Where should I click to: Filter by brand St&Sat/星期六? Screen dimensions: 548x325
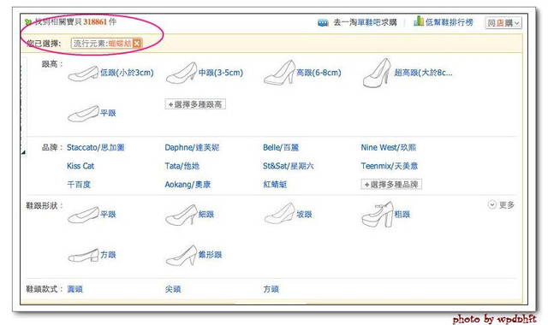coord(288,166)
